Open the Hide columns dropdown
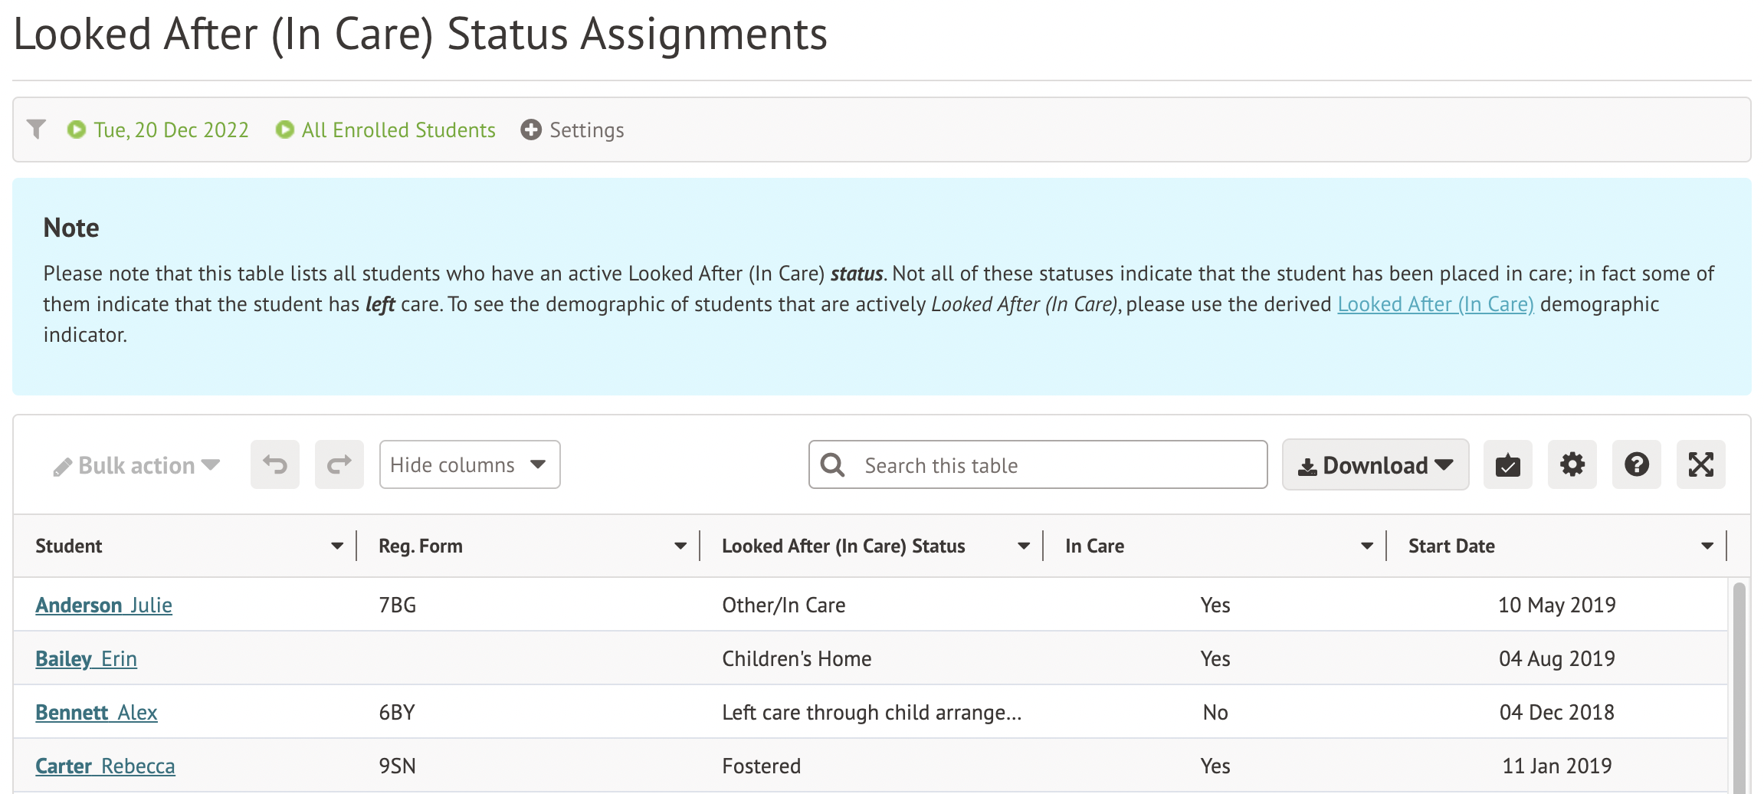 pyautogui.click(x=469, y=464)
